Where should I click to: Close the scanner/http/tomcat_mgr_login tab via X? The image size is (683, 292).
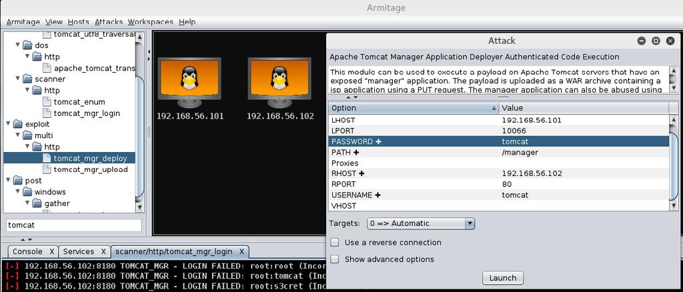pos(241,251)
